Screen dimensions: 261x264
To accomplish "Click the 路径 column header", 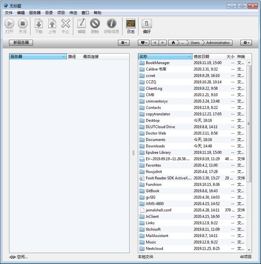I will click(x=74, y=57).
